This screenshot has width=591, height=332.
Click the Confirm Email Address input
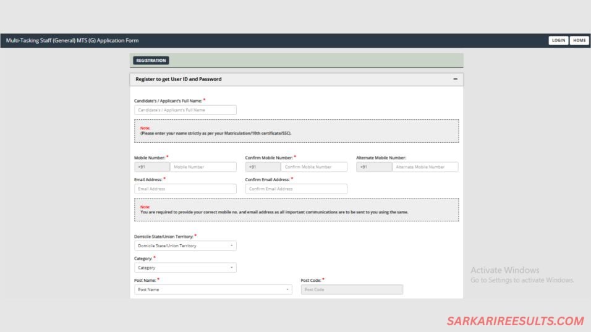pos(296,189)
